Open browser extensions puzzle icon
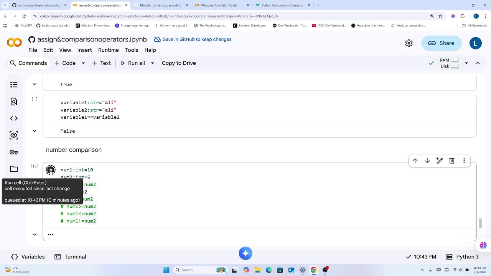 462,16
